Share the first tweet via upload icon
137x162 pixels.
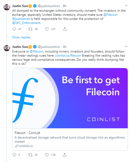pyautogui.click(x=65, y=29)
